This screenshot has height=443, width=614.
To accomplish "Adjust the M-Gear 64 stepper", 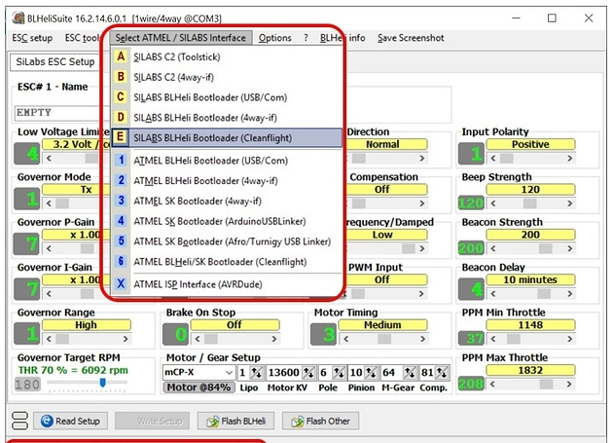I will 410,373.
